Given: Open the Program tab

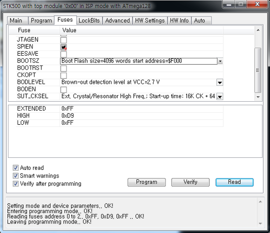Looking at the screenshot, I should (41, 21).
